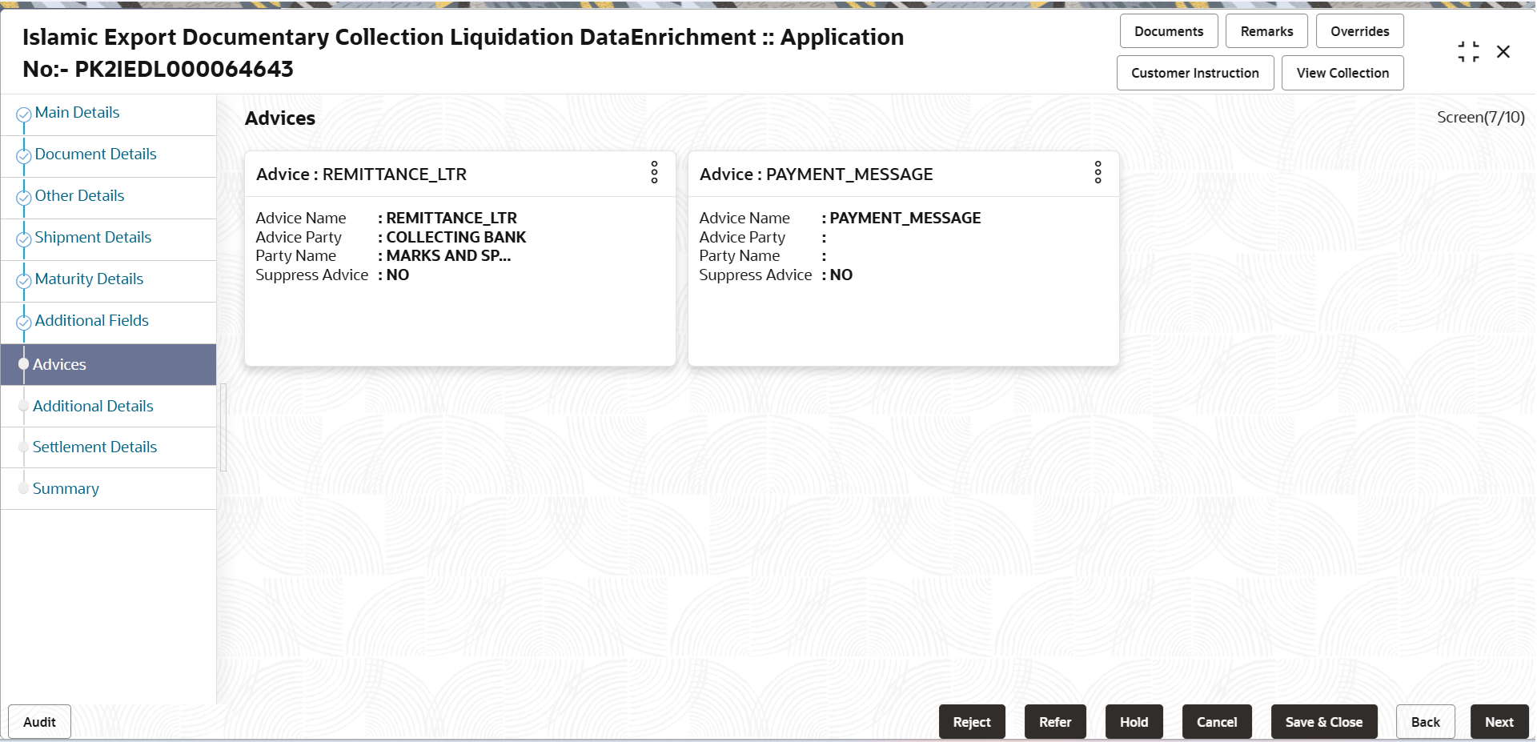Click the Remarks button
Image resolution: width=1537 pixels, height=742 pixels.
[1266, 31]
